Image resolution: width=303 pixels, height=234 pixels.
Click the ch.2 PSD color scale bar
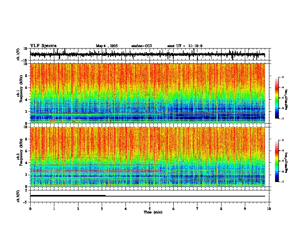[277, 161]
